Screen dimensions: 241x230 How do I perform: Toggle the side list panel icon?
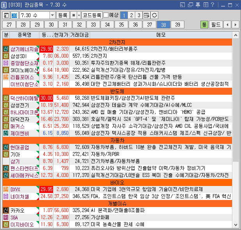[6, 15]
